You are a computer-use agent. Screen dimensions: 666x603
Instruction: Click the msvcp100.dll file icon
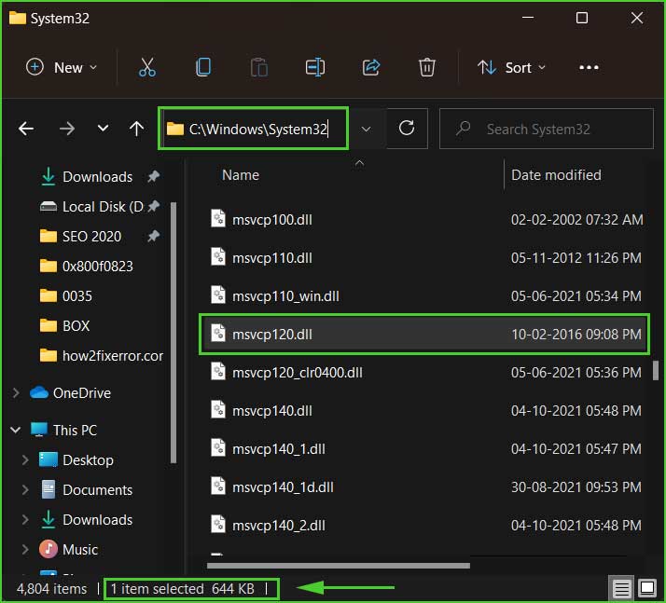tap(218, 219)
